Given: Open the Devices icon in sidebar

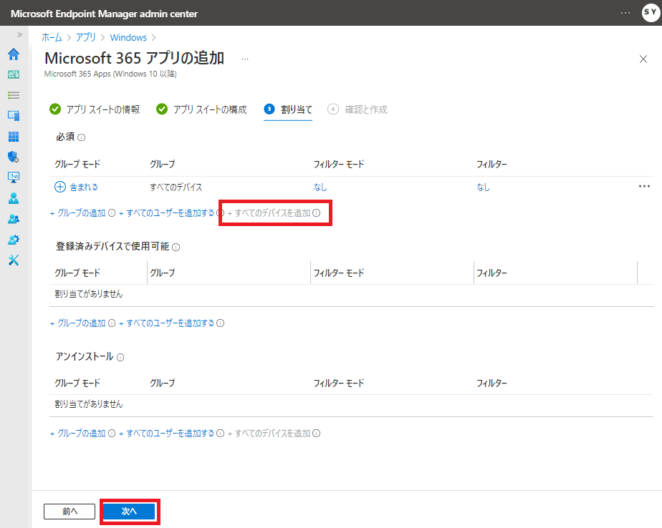Looking at the screenshot, I should [14, 116].
